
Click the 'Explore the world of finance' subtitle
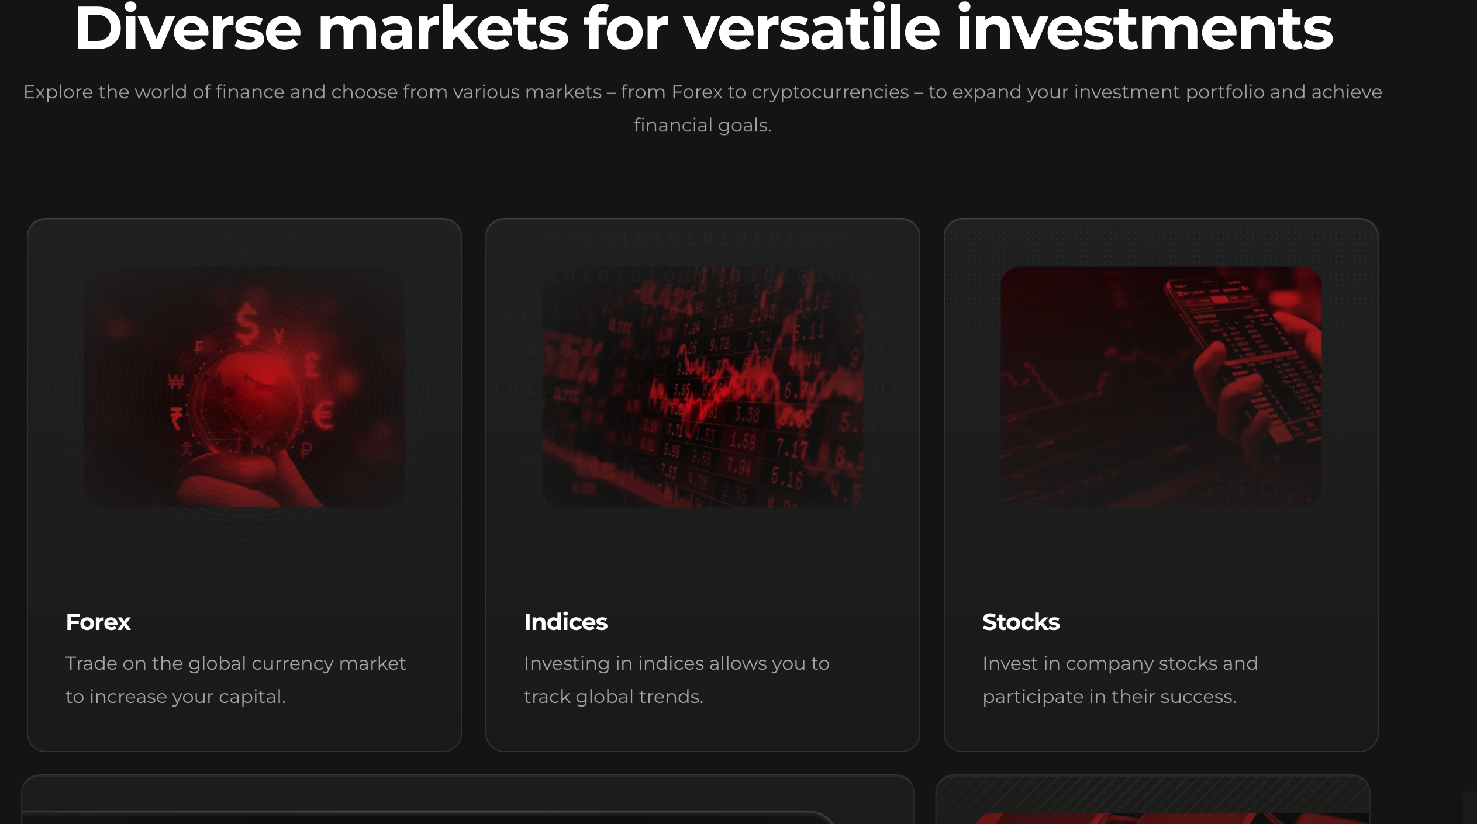703,108
